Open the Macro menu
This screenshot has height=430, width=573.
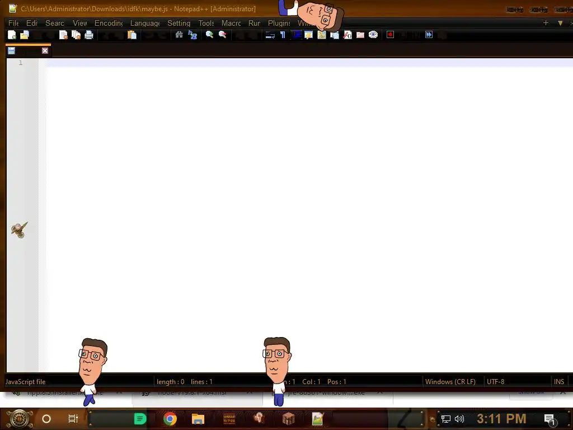pyautogui.click(x=231, y=23)
